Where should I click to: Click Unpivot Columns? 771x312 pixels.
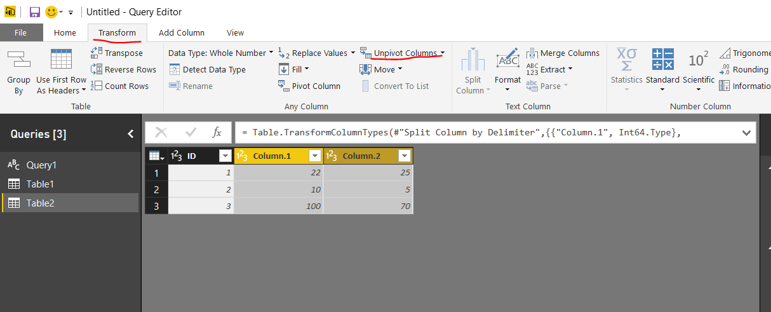[x=399, y=53]
